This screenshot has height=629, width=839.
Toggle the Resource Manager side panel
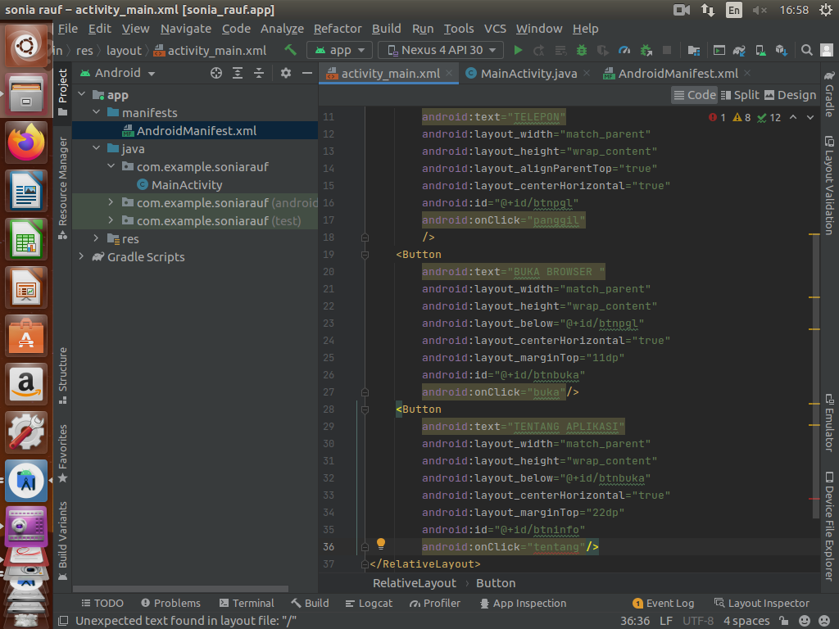coord(63,188)
